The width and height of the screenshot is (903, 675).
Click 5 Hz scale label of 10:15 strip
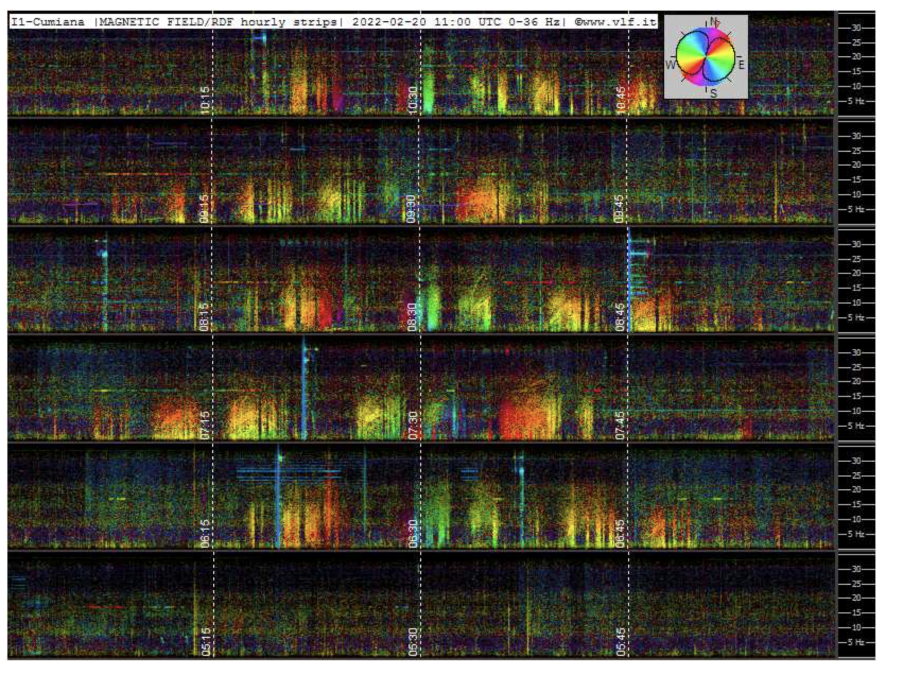pos(856,101)
